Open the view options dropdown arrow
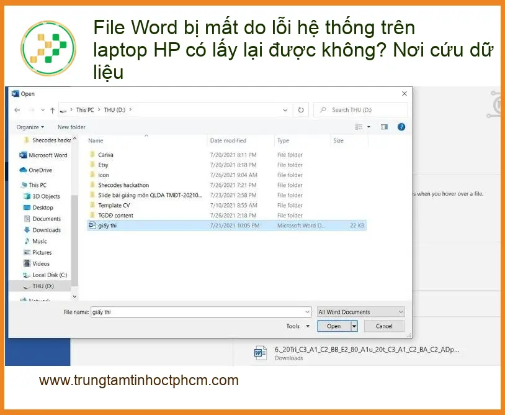Viewport: 505px width, 415px height. (369, 127)
